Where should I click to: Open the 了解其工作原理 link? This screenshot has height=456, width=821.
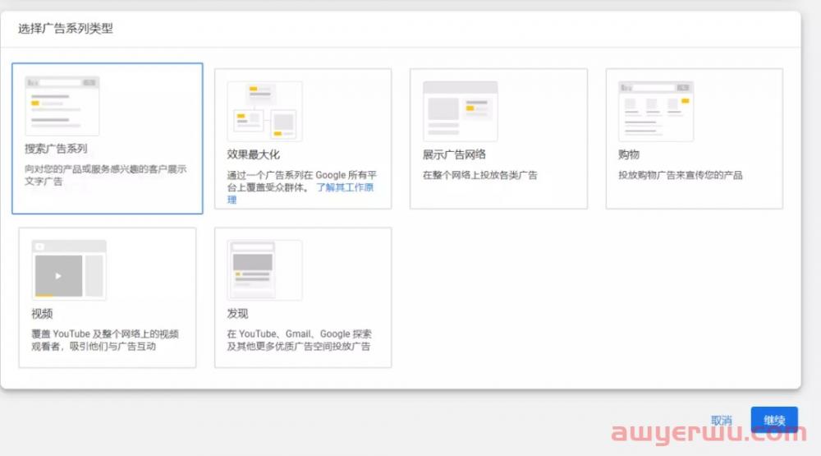click(x=345, y=187)
